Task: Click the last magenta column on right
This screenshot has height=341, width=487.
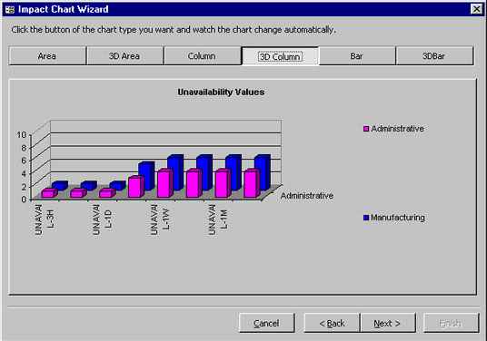Action: (251, 183)
